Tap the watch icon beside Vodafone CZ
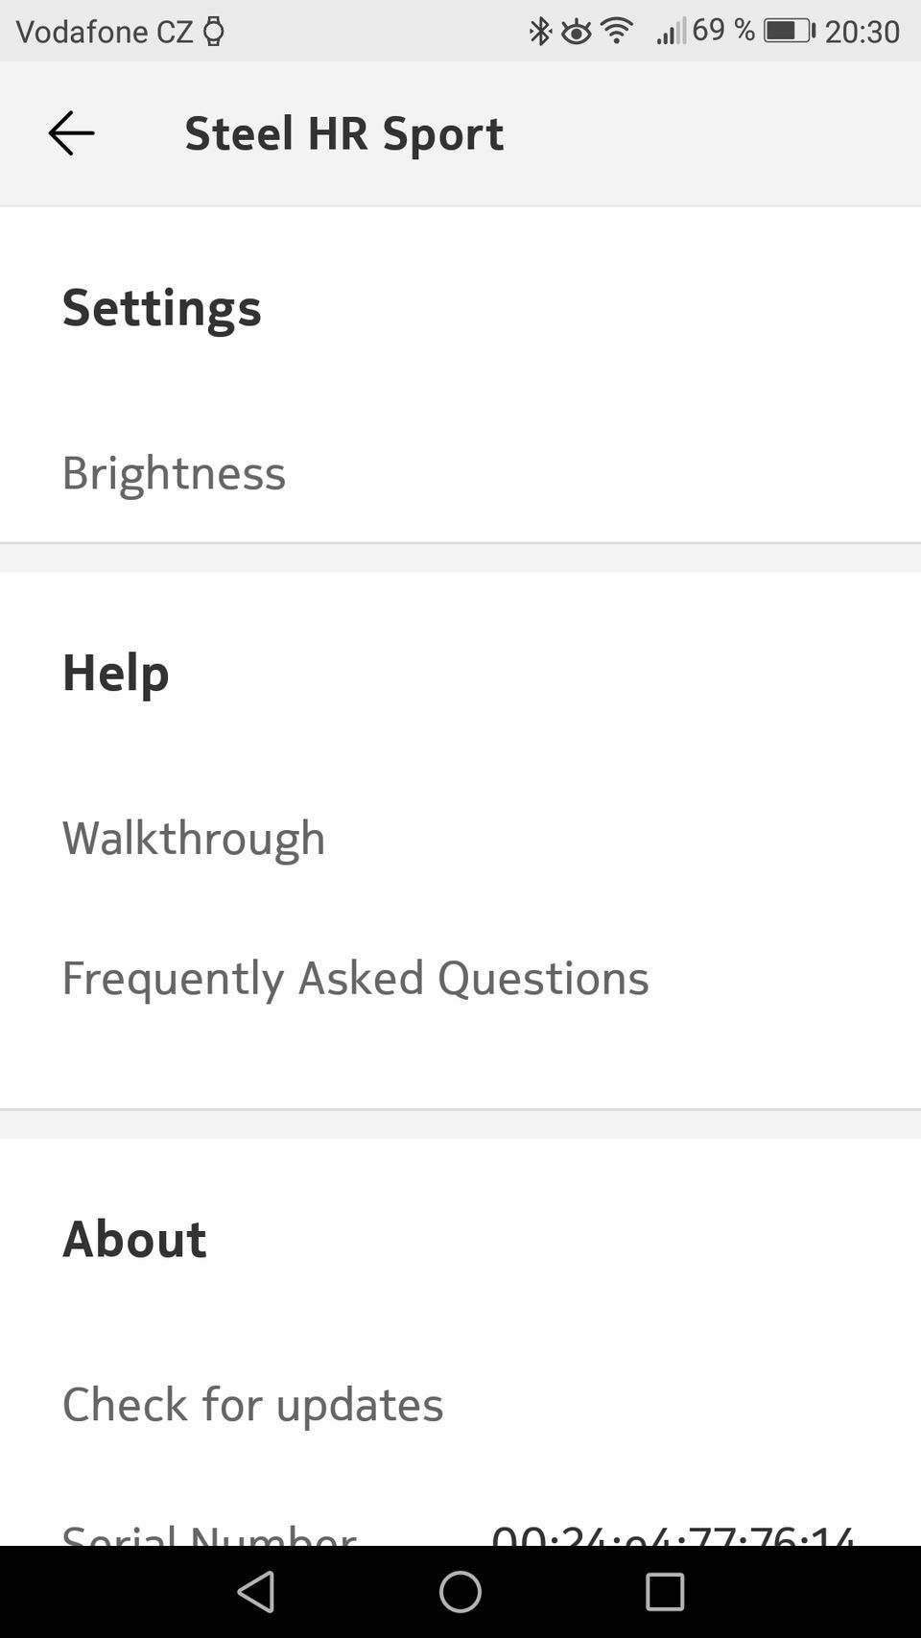The image size is (921, 1638). [214, 32]
